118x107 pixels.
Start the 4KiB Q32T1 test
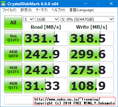[13, 70]
